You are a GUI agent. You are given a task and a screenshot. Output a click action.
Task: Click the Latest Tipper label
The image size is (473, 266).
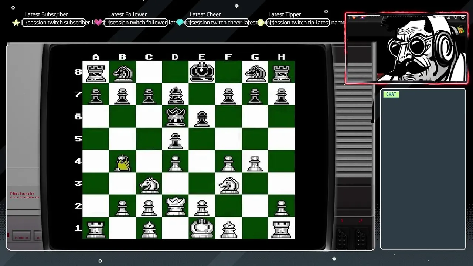tap(285, 14)
